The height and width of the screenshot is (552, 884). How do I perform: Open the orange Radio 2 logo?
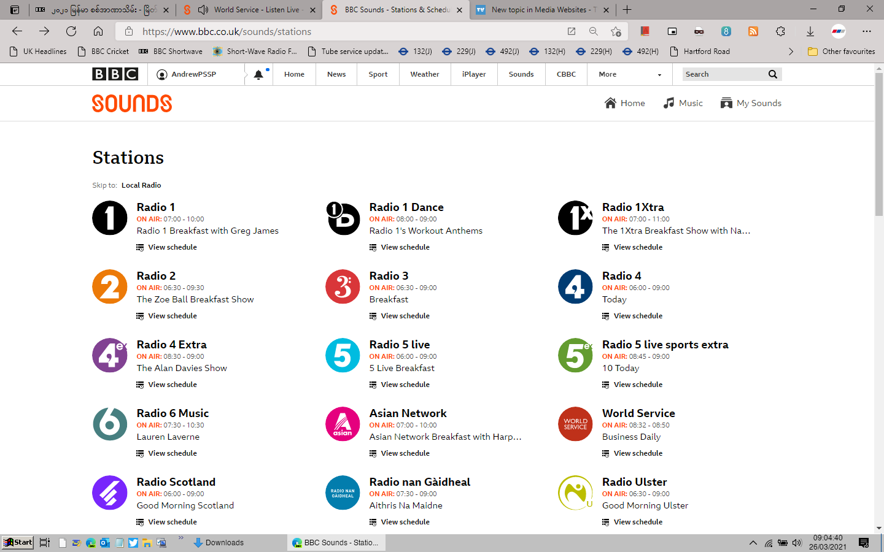point(110,287)
